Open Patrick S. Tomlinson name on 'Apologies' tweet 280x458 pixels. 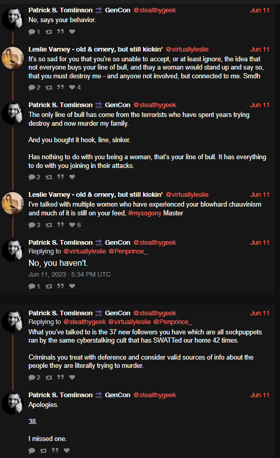60,395
